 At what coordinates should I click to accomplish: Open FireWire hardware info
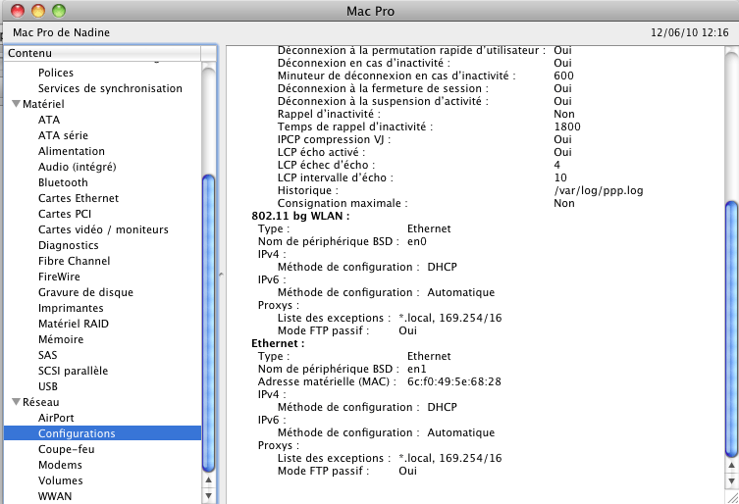(x=59, y=277)
